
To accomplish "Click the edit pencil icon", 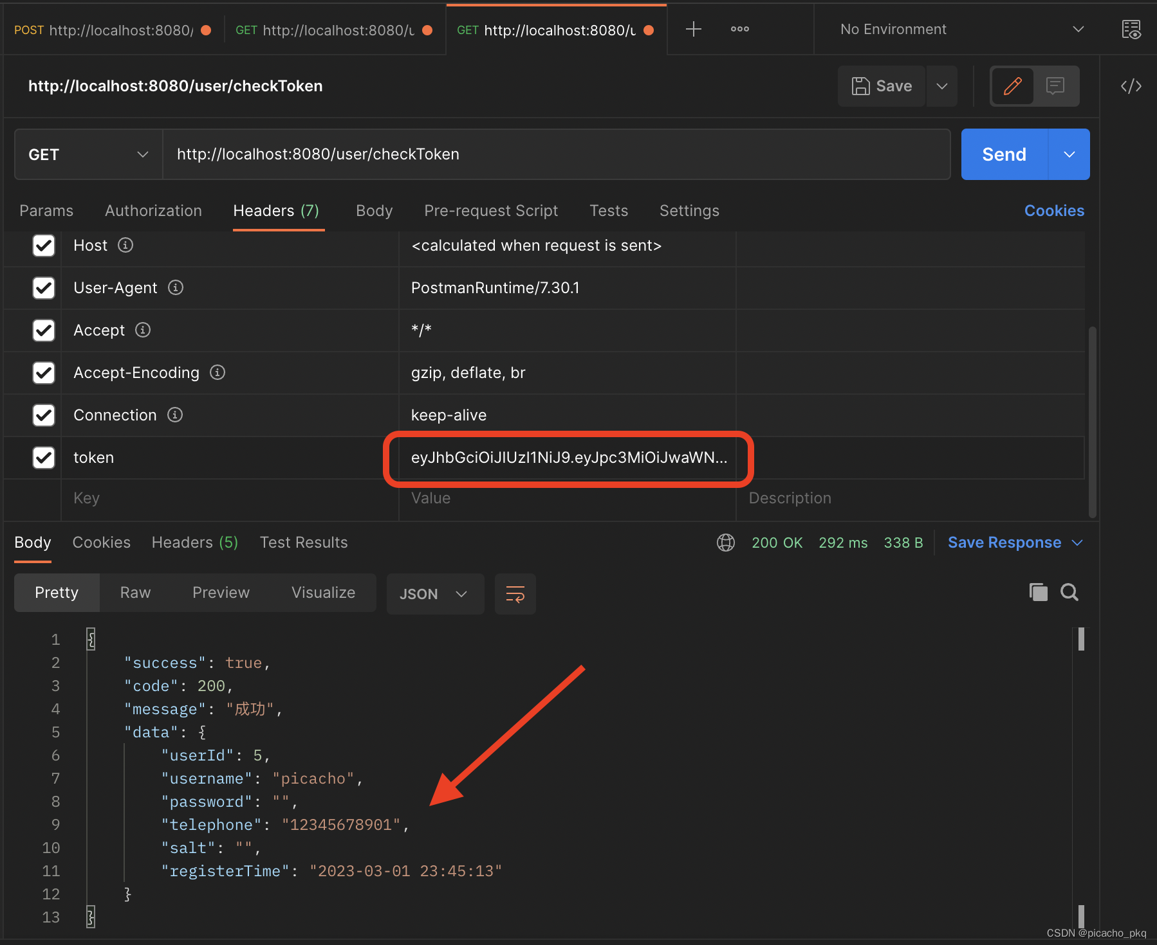I will pos(1013,85).
